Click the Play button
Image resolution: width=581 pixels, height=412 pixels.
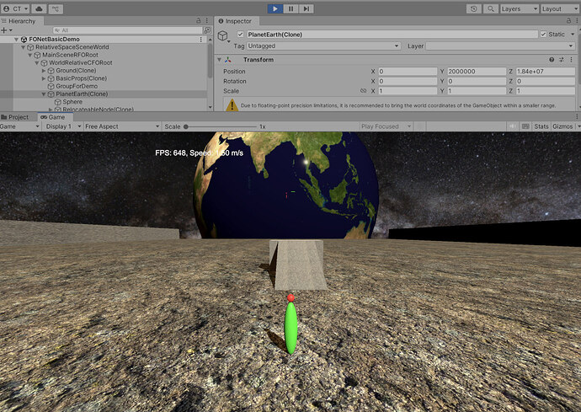pyautogui.click(x=275, y=8)
